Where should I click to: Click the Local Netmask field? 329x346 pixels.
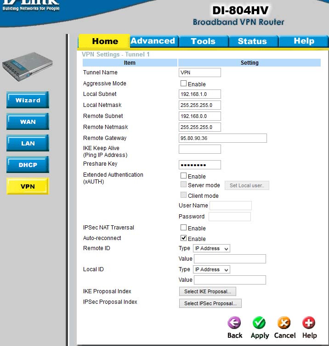[x=200, y=105]
